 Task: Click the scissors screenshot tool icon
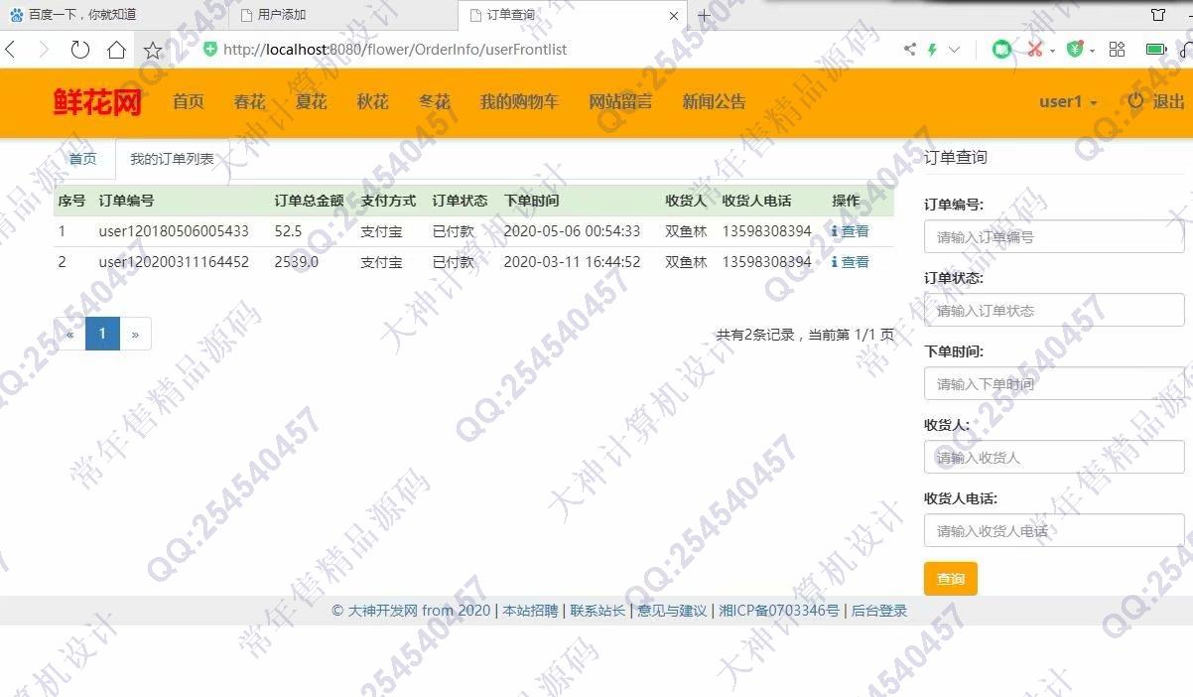[x=1034, y=50]
